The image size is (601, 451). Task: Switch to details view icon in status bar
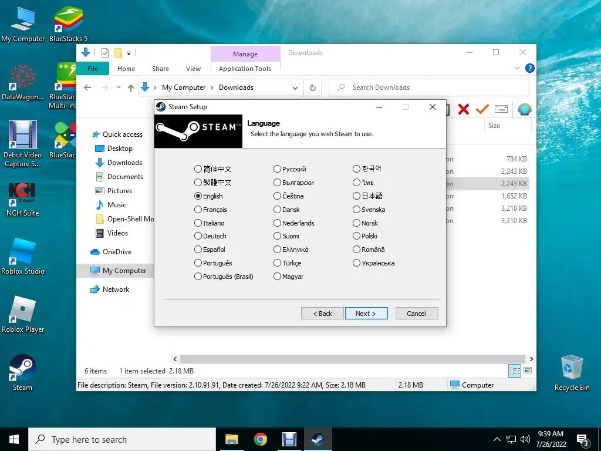coord(515,371)
